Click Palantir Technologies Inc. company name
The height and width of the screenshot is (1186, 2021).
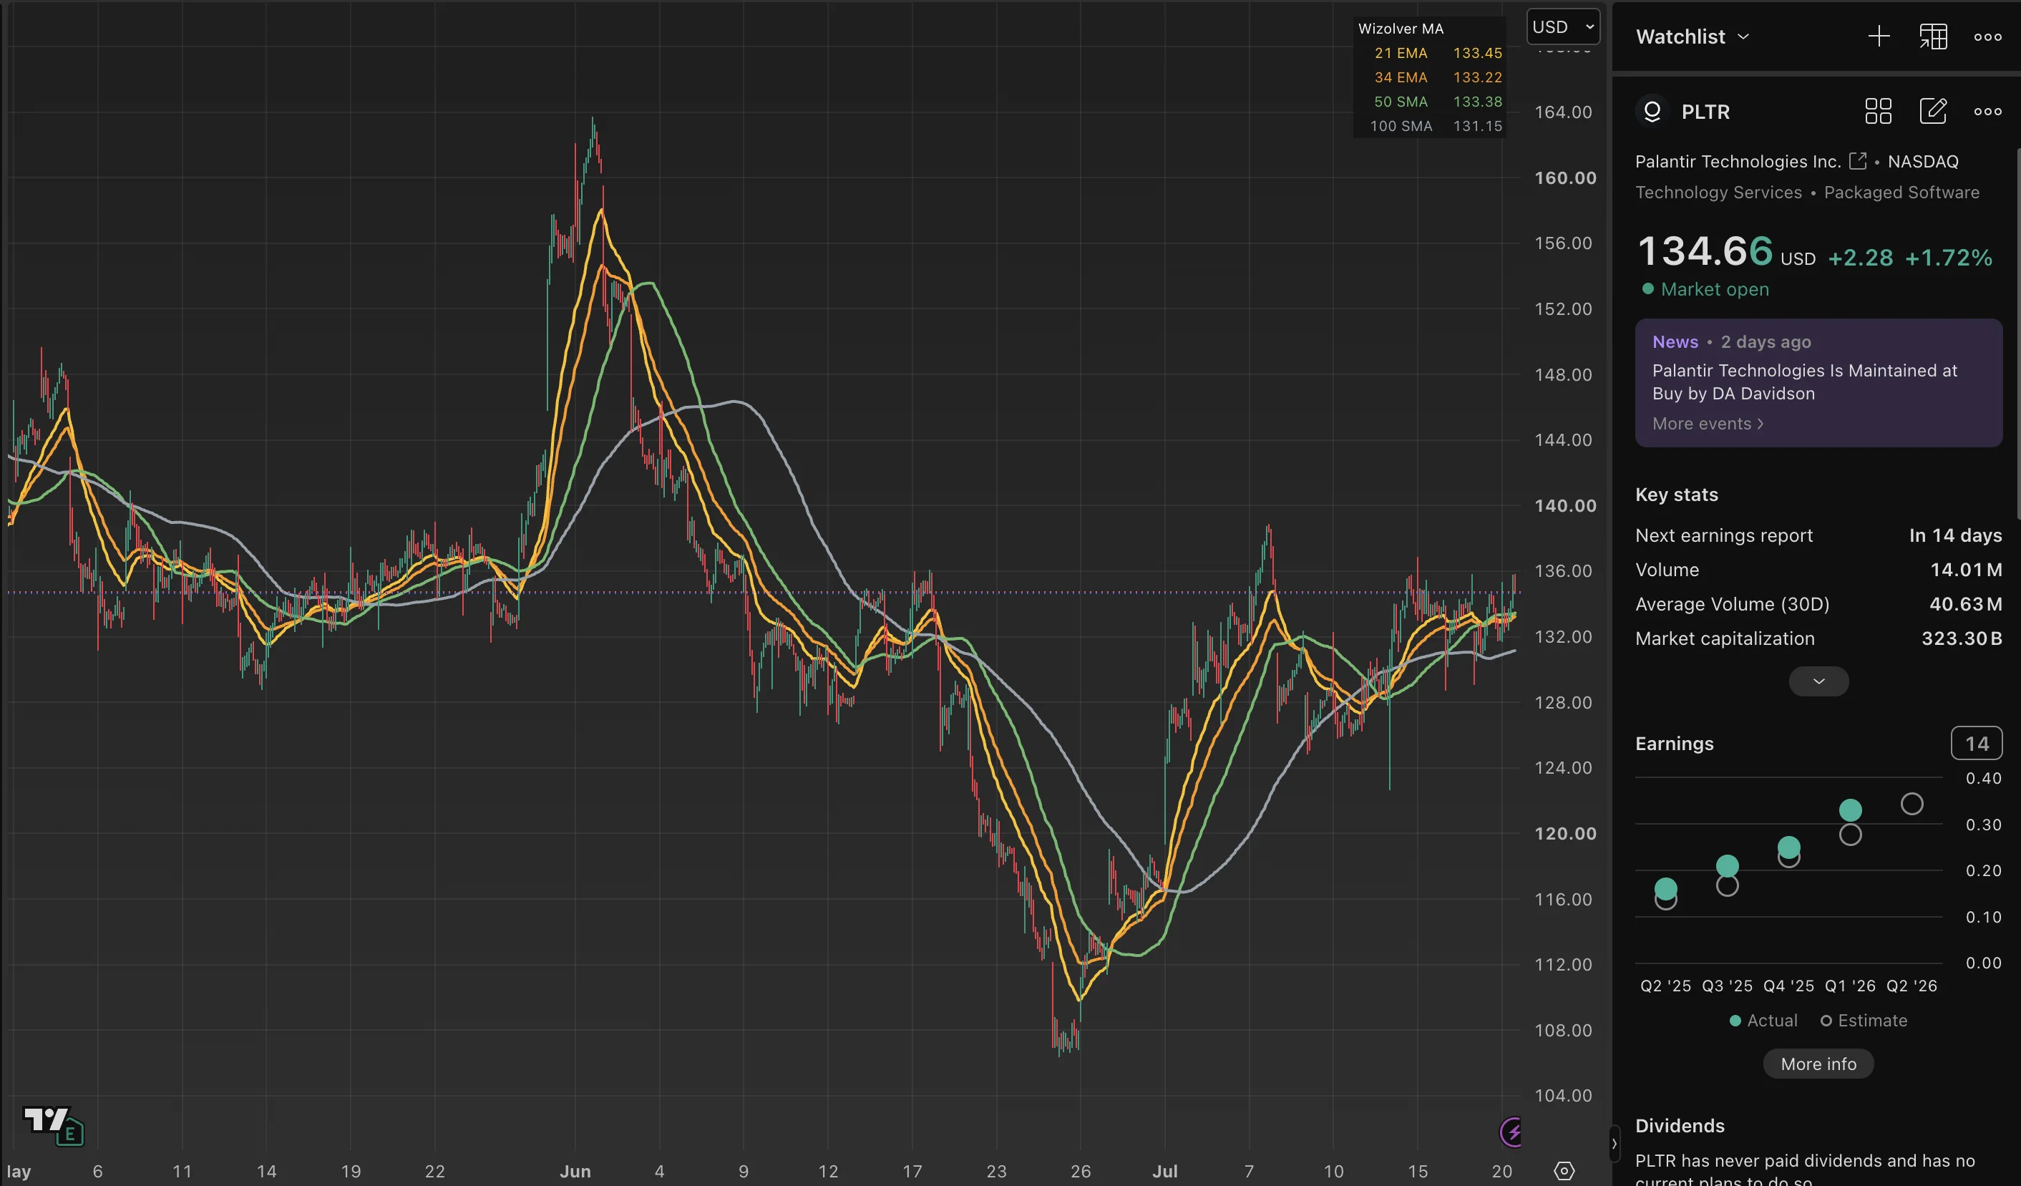pyautogui.click(x=1738, y=161)
